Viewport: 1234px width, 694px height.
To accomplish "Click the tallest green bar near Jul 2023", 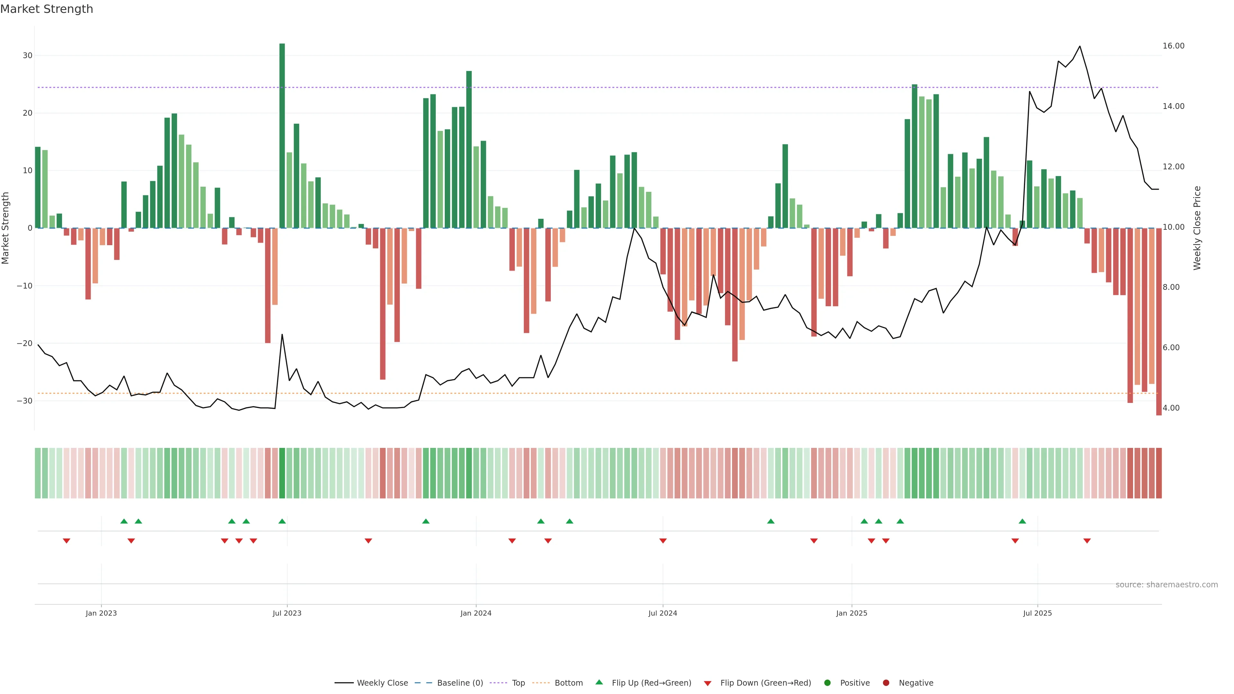I will (282, 136).
